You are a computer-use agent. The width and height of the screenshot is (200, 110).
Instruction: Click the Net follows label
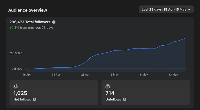tap(22, 99)
